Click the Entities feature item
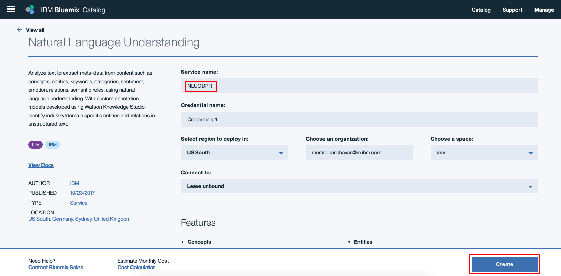Screen dimensions: 561x276 click(363, 242)
